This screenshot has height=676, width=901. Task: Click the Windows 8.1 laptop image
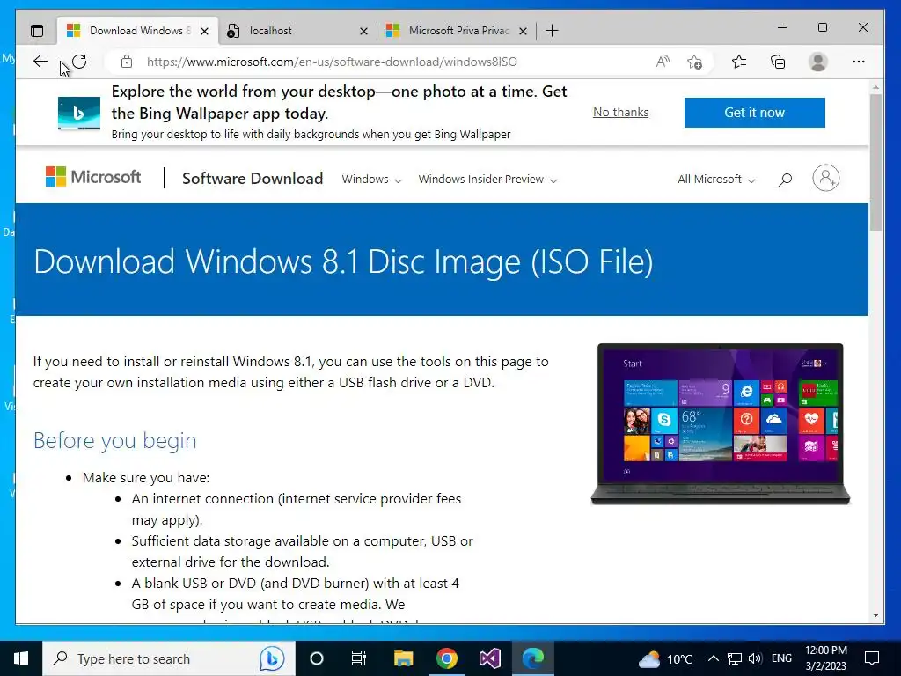[720, 424]
